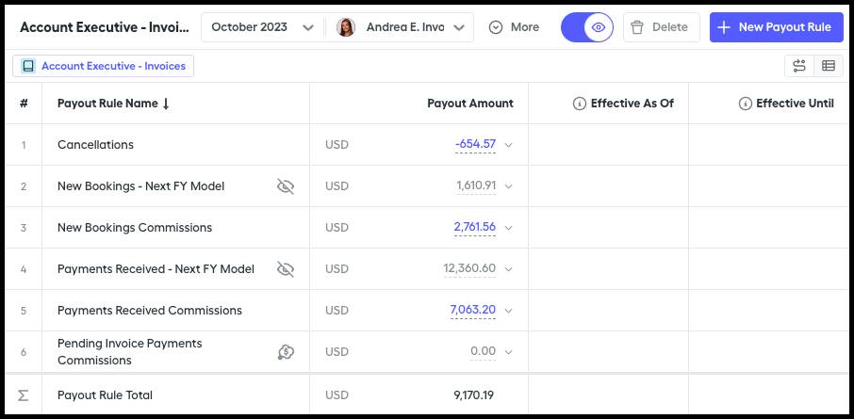Click the Effective Until info icon
Image resolution: width=854 pixels, height=419 pixels.
pos(745,104)
